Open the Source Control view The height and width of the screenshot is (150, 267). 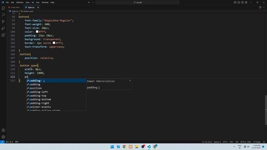[x=3, y=22]
